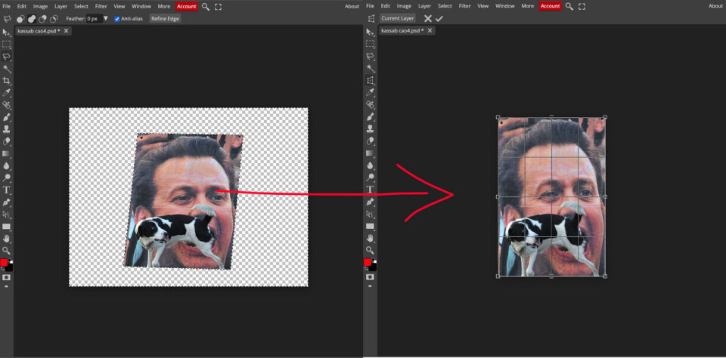Choose the Brush tool in right window toolbar
Image resolution: width=726 pixels, height=358 pixels.
pyautogui.click(x=370, y=117)
